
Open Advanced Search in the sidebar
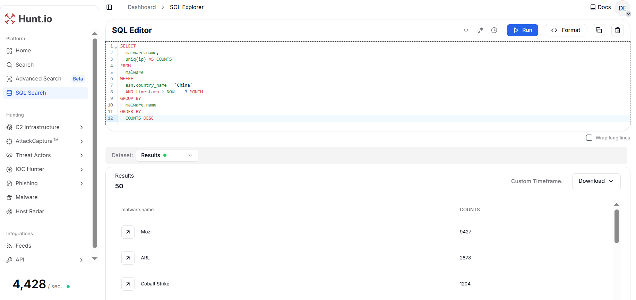tap(38, 79)
